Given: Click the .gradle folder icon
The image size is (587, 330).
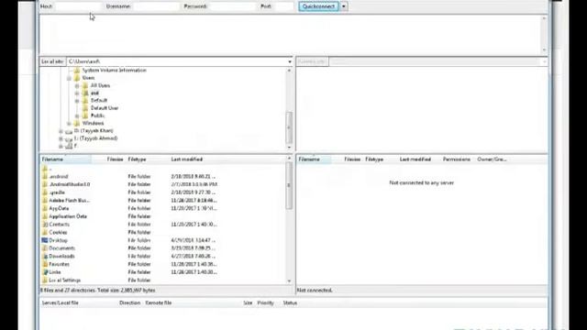Looking at the screenshot, I should 45,192.
